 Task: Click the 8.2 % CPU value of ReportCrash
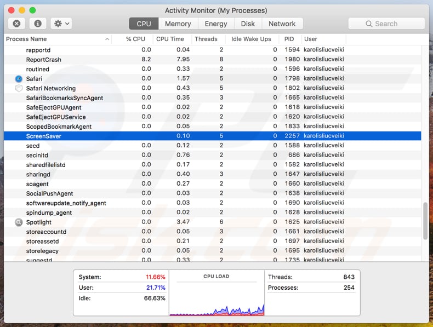click(x=146, y=59)
